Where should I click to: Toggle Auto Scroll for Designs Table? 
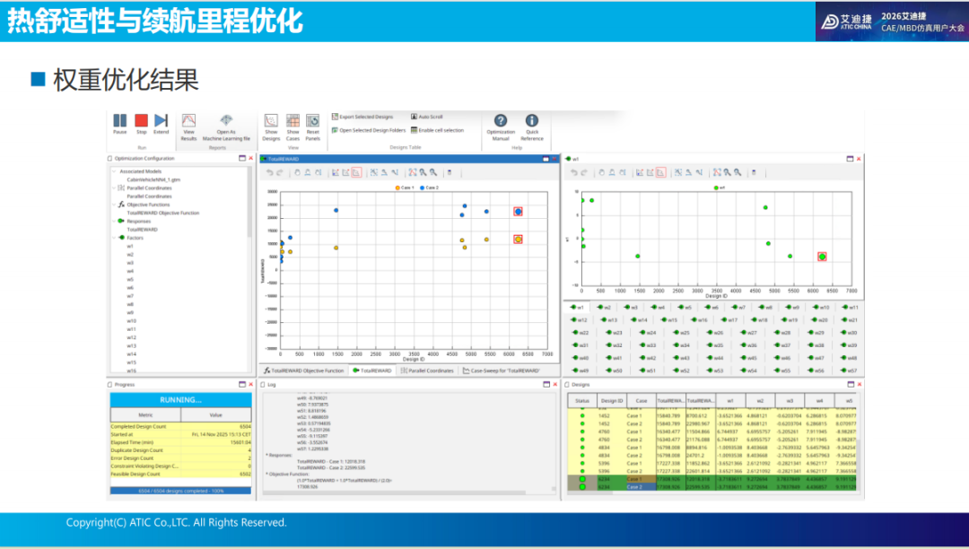point(427,117)
